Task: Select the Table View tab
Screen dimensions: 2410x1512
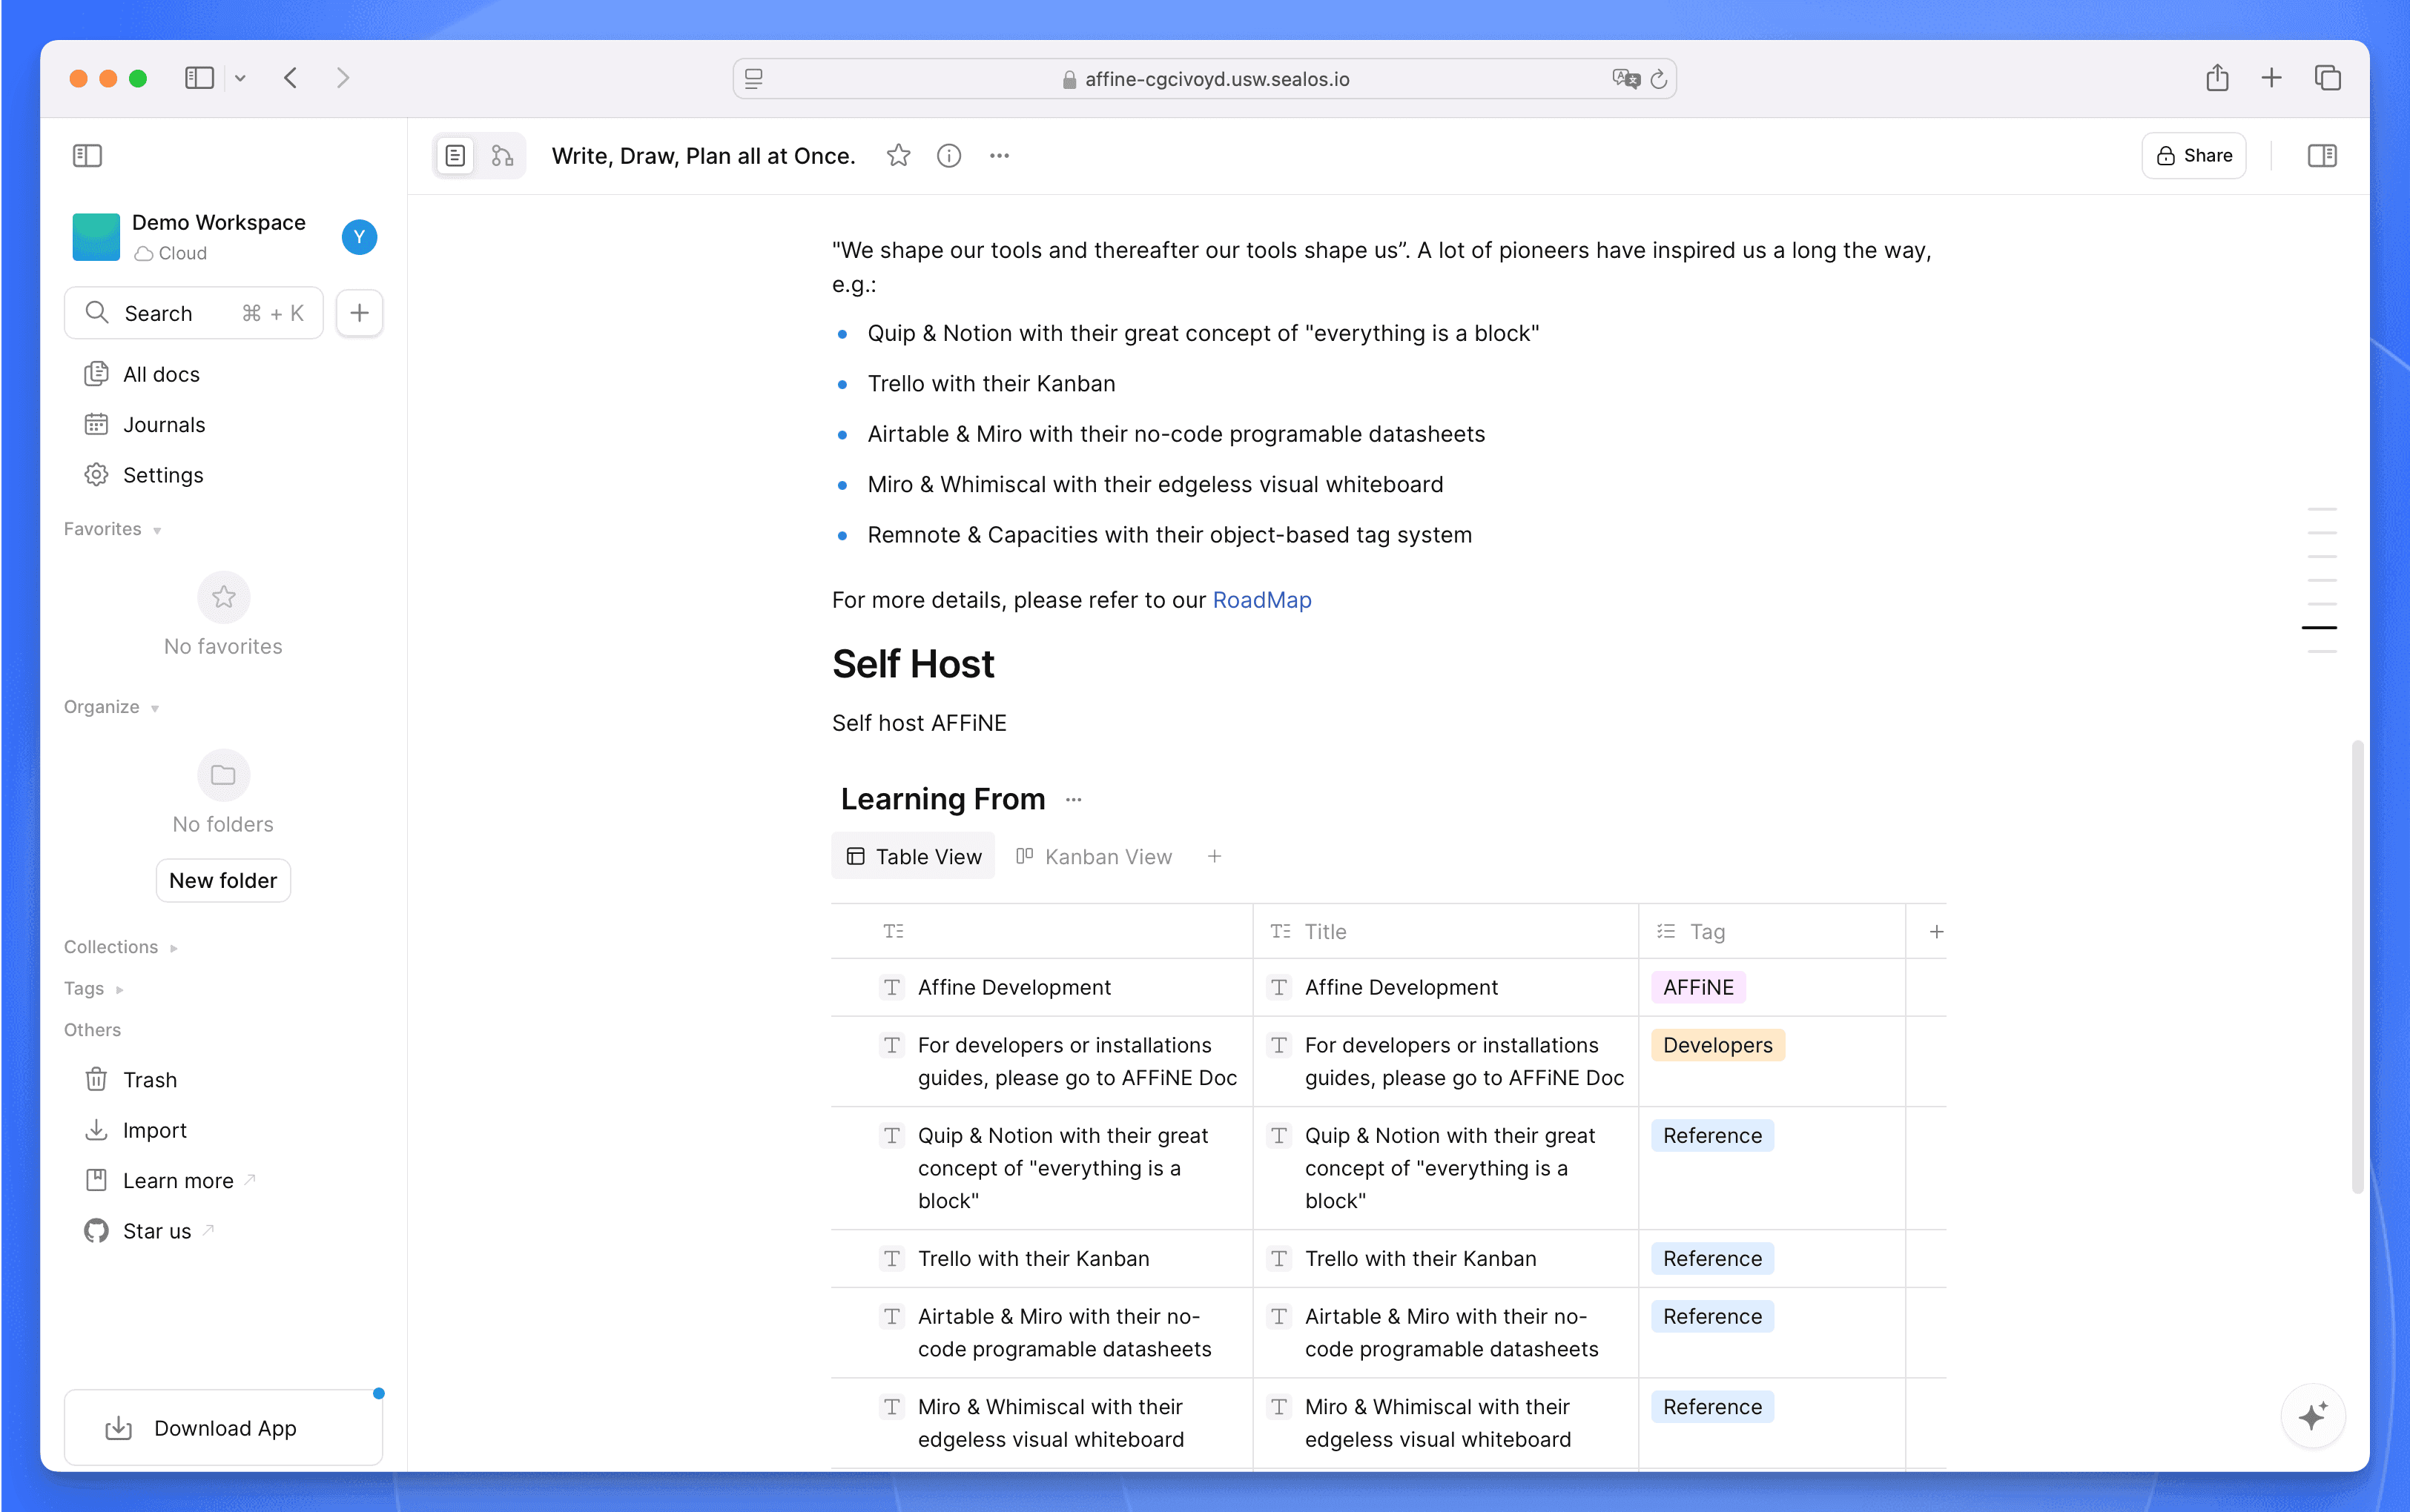Action: 912,856
